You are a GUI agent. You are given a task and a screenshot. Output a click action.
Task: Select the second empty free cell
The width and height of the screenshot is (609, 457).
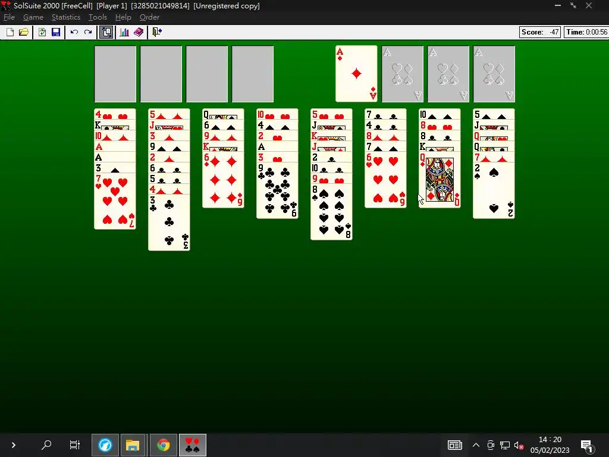(161, 74)
